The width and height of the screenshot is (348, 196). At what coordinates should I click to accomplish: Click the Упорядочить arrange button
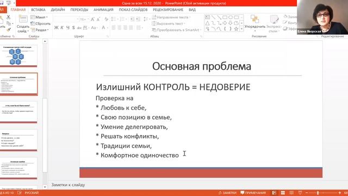[x=255, y=23]
